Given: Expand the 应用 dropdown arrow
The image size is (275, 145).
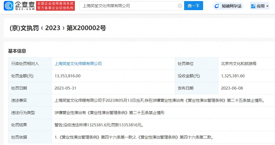Looking at the screenshot, I should pos(267,6).
